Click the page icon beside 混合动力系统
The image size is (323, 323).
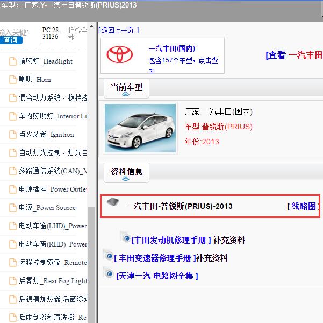[13, 98]
